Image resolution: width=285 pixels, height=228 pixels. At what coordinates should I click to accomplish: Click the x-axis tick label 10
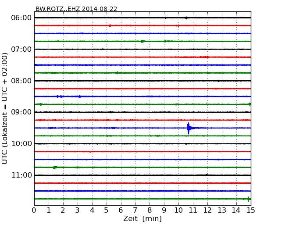tap(178, 210)
